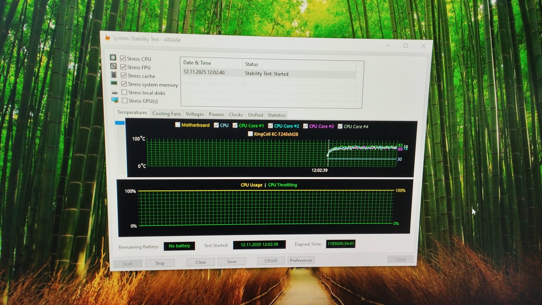Enable Stress GPU(s) checkbox
542x305 pixels.
(x=124, y=101)
